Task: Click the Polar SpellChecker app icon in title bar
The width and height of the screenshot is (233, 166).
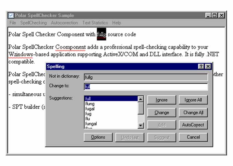Action: 11,16
